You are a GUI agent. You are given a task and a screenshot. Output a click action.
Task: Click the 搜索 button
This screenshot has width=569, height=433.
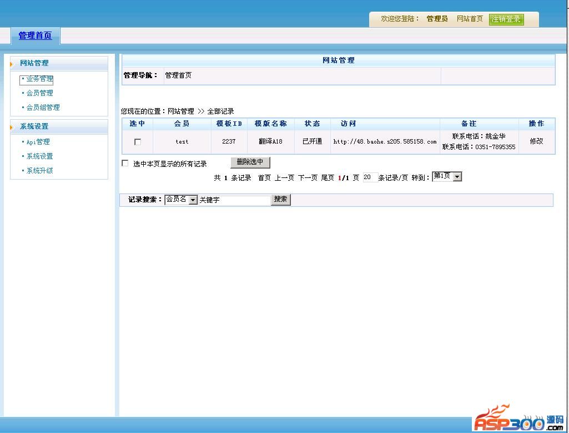[x=280, y=199]
